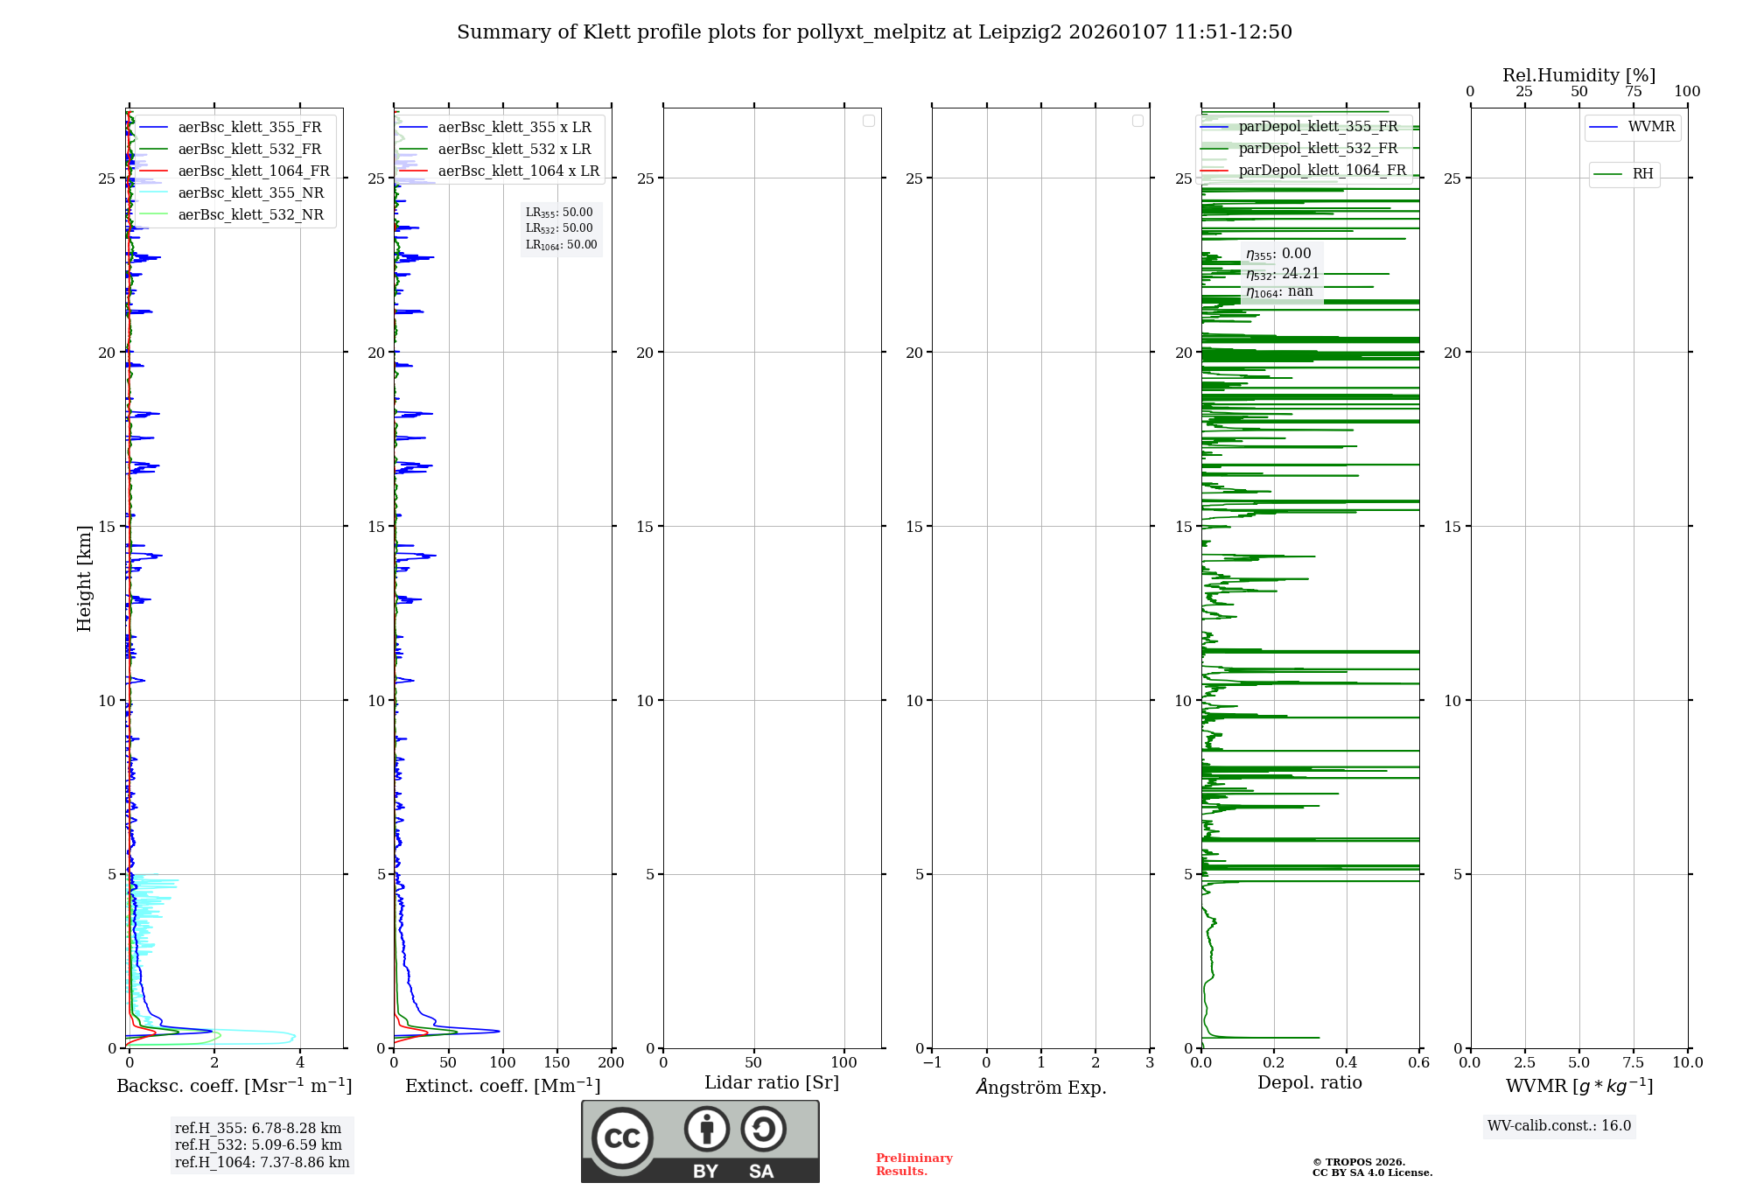Screen dimensions: 1750x1190
Task: Click the green RH legend entry
Action: pos(1625,174)
